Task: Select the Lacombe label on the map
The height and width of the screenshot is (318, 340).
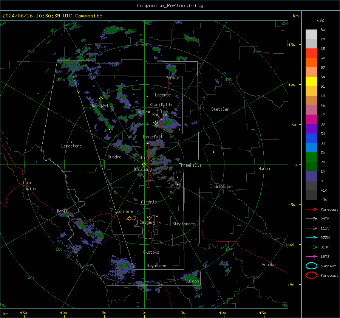Action: click(163, 95)
